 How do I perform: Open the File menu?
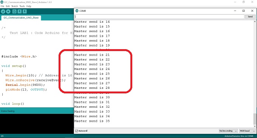(2, 6)
